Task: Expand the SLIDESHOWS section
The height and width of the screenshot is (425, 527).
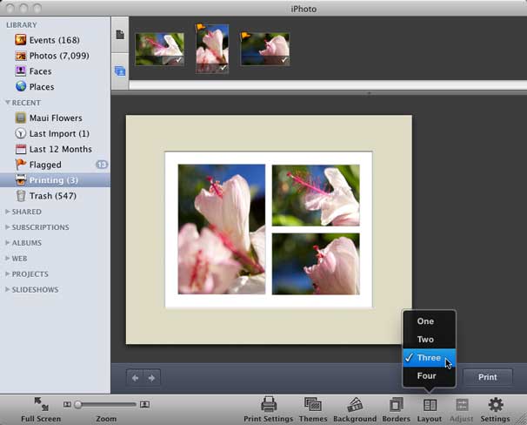Action: 8,289
